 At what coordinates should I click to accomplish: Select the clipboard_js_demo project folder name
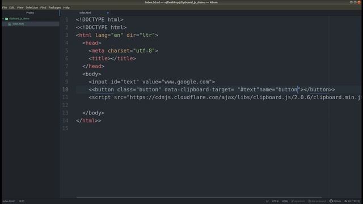click(x=19, y=19)
